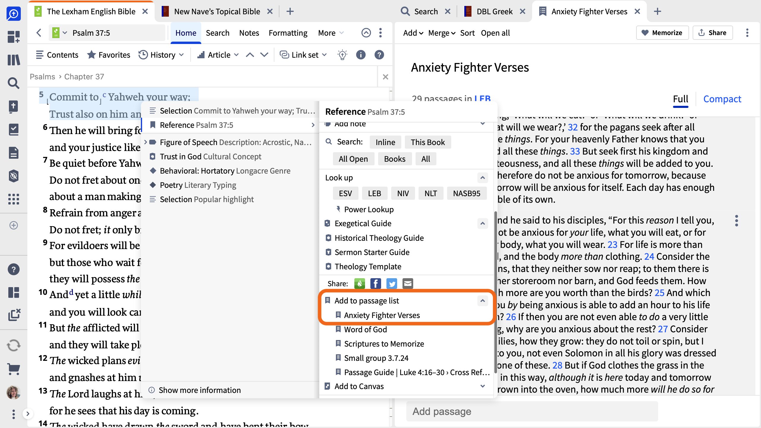Switch to New Nave's Topical Bible tab
Viewport: 761px width, 428px height.
click(x=217, y=11)
